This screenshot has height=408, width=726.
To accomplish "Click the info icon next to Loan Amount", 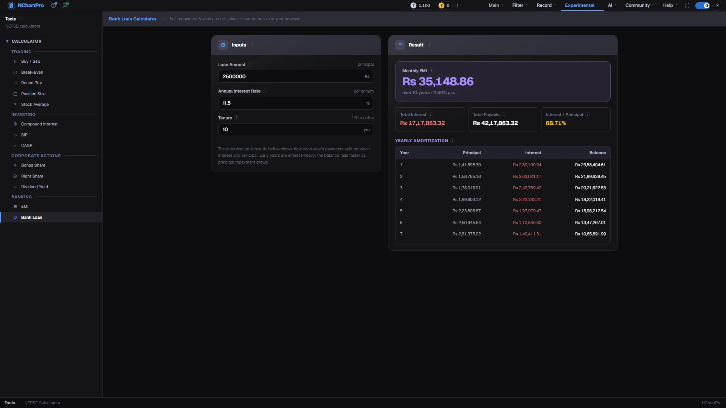I will pos(250,65).
